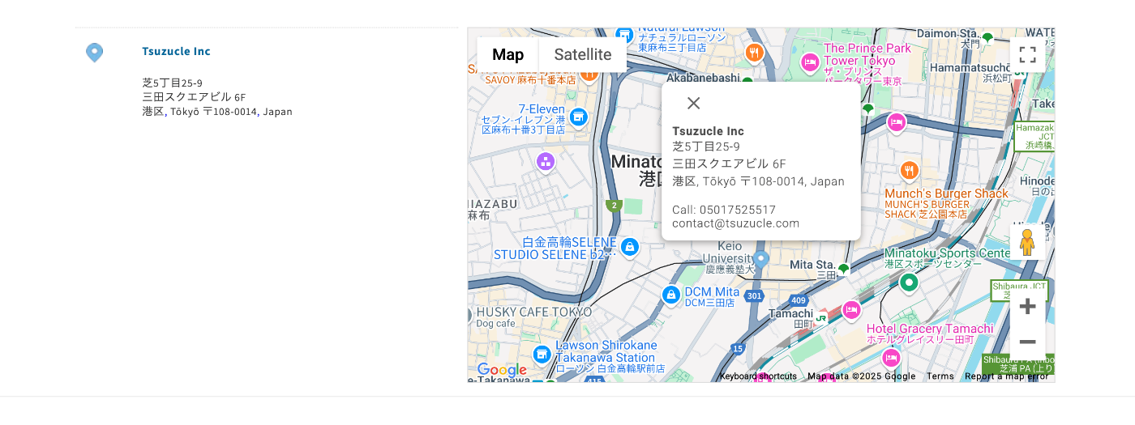Click Report a map error
Image resolution: width=1135 pixels, height=425 pixels.
point(1006,376)
